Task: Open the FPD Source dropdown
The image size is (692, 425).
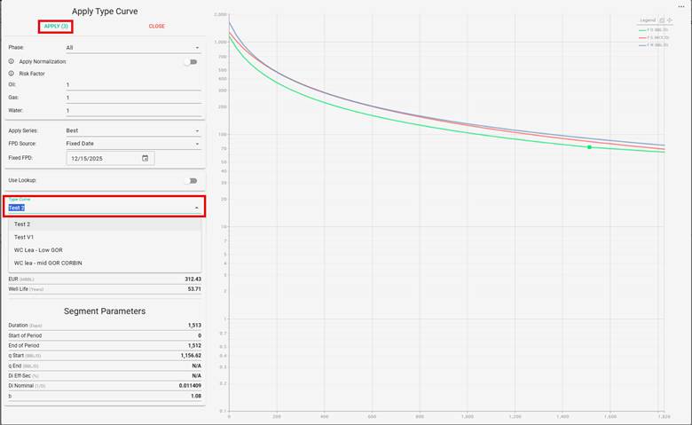Action: tap(133, 144)
